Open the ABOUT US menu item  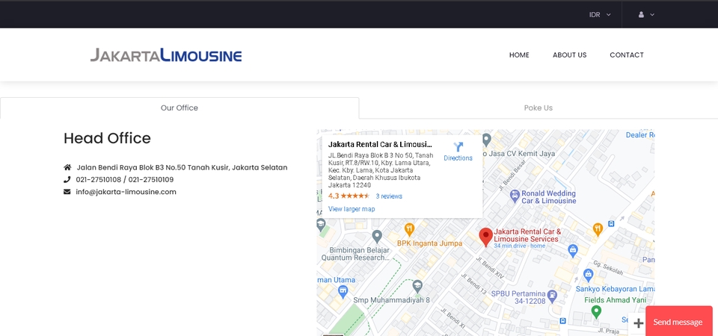pos(569,55)
